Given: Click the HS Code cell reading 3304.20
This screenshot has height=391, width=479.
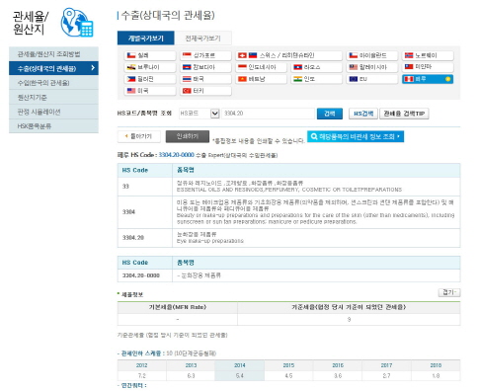Looking at the screenshot, I should (145, 238).
